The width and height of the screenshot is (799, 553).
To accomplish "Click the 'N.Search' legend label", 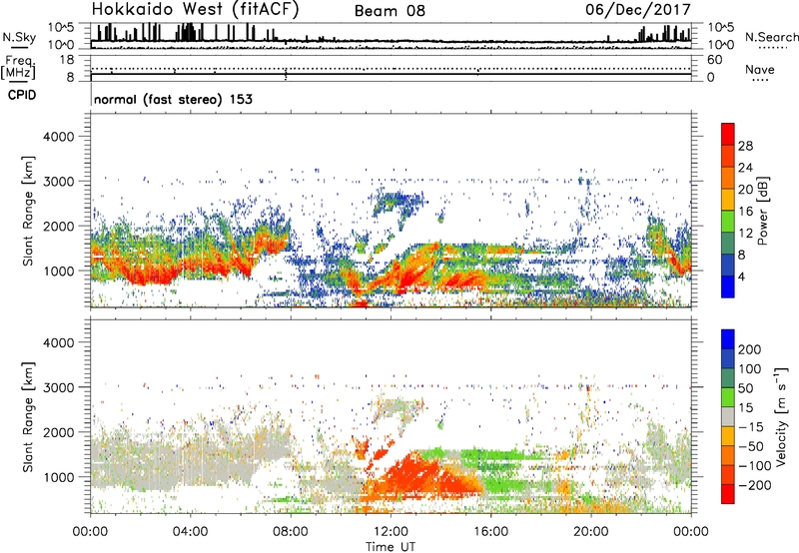I will coord(771,37).
